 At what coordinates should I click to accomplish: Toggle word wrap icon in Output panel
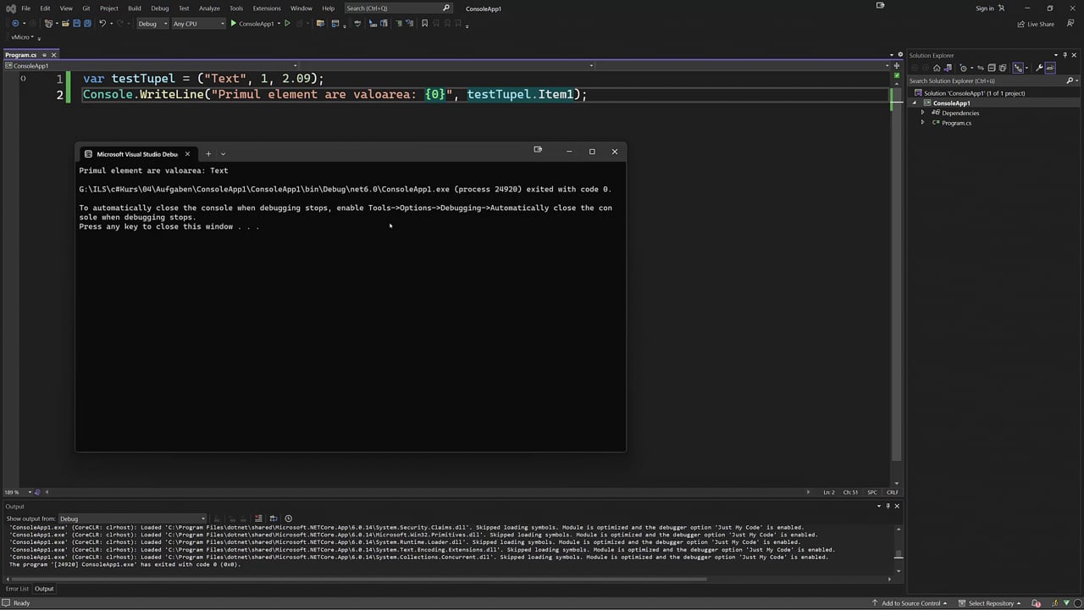[x=274, y=518]
